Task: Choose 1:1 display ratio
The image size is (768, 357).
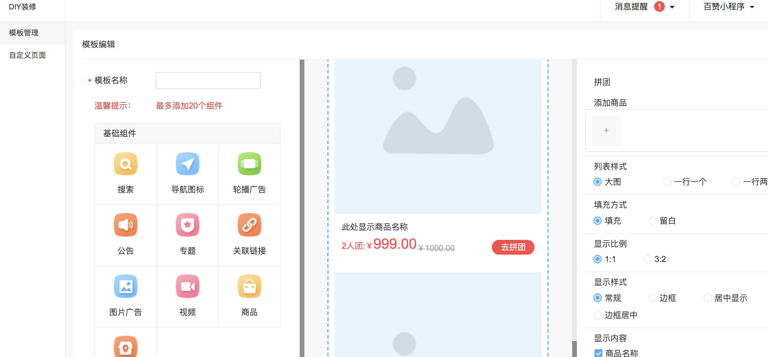Action: [598, 259]
